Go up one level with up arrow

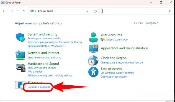pyautogui.click(x=24, y=11)
